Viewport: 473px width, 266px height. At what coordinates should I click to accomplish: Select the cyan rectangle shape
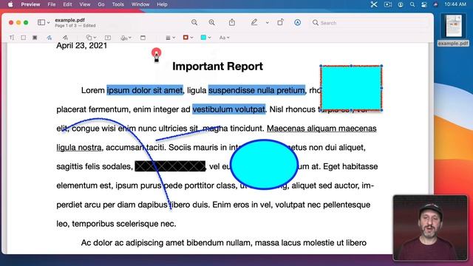[351, 88]
